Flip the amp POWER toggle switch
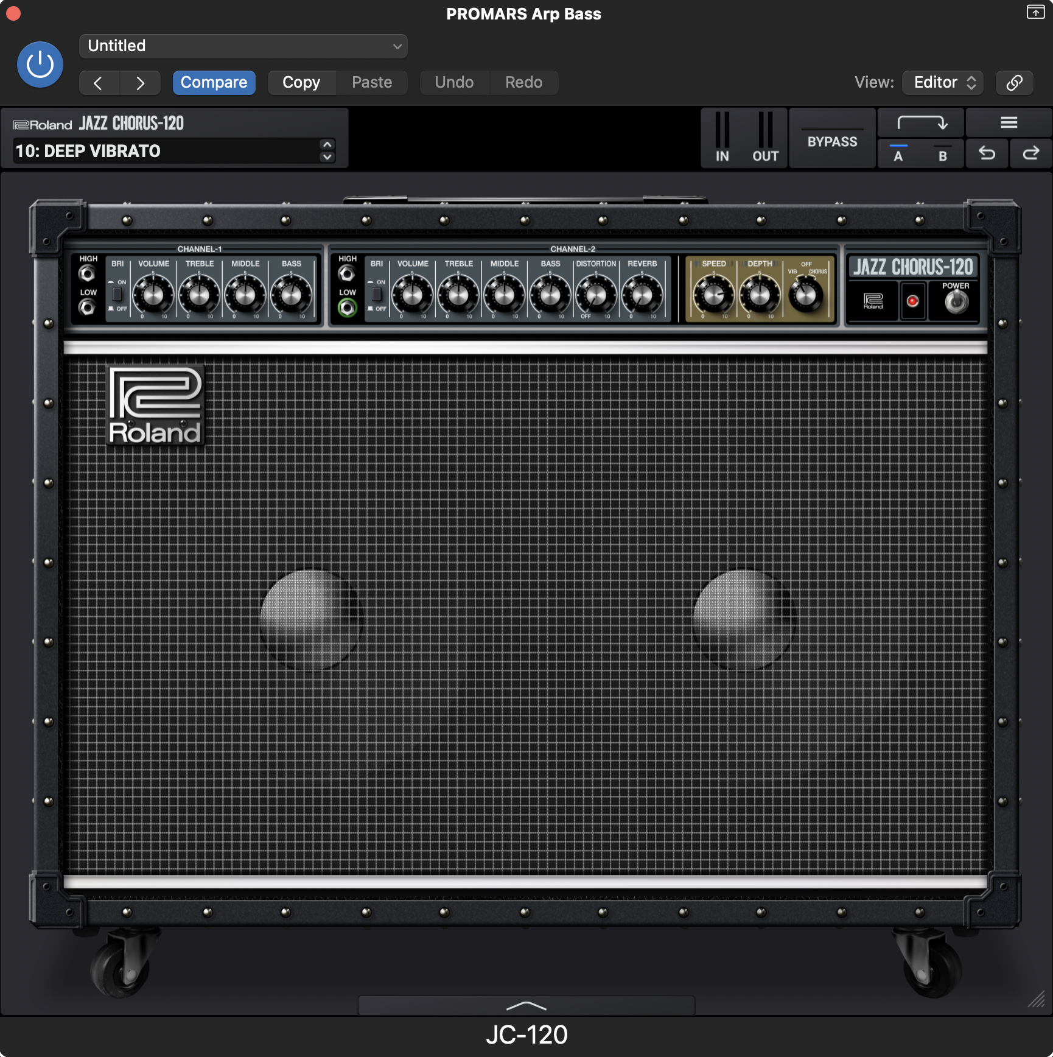Image resolution: width=1053 pixels, height=1057 pixels. pos(956,301)
